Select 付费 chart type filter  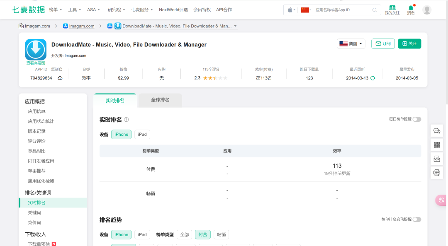click(x=203, y=234)
